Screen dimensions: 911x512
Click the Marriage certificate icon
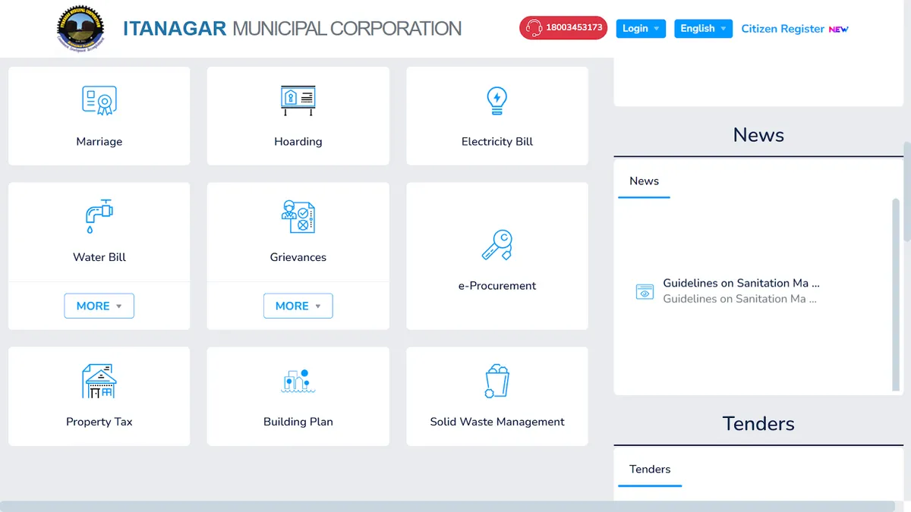[99, 100]
